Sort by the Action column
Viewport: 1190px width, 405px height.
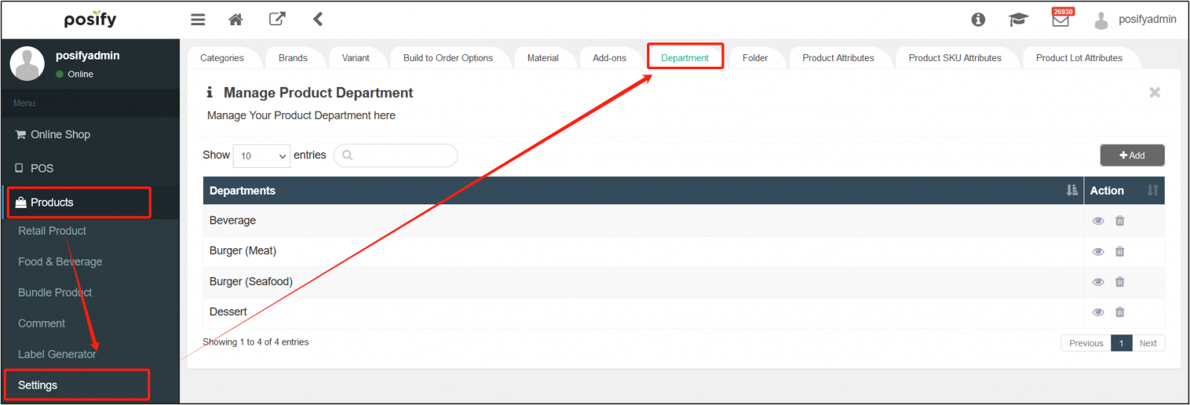1124,191
